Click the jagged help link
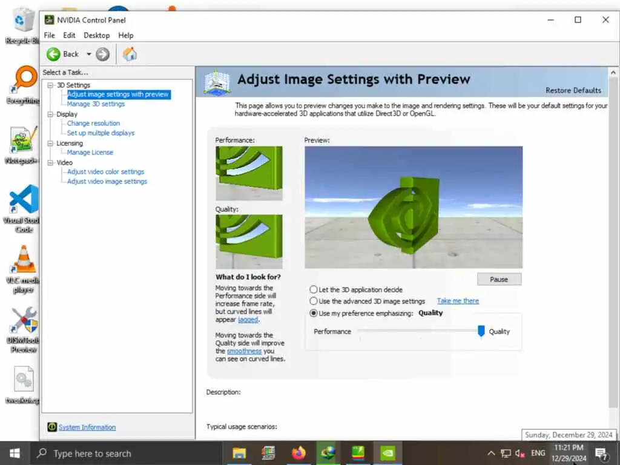Screen dimensions: 620x465 click(x=248, y=320)
